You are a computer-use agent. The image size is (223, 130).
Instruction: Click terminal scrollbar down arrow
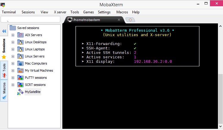tap(220, 126)
